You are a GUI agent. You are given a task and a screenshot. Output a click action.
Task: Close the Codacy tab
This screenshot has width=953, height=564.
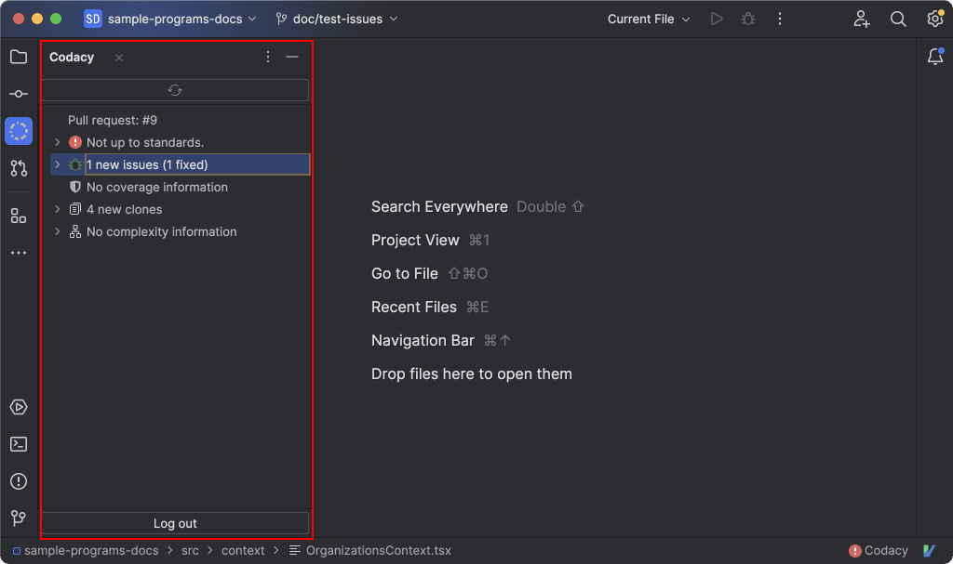click(x=119, y=58)
